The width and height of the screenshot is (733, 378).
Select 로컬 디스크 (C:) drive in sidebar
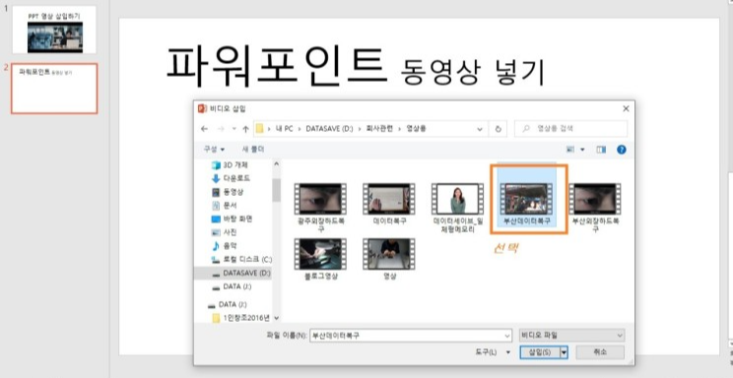(x=241, y=259)
